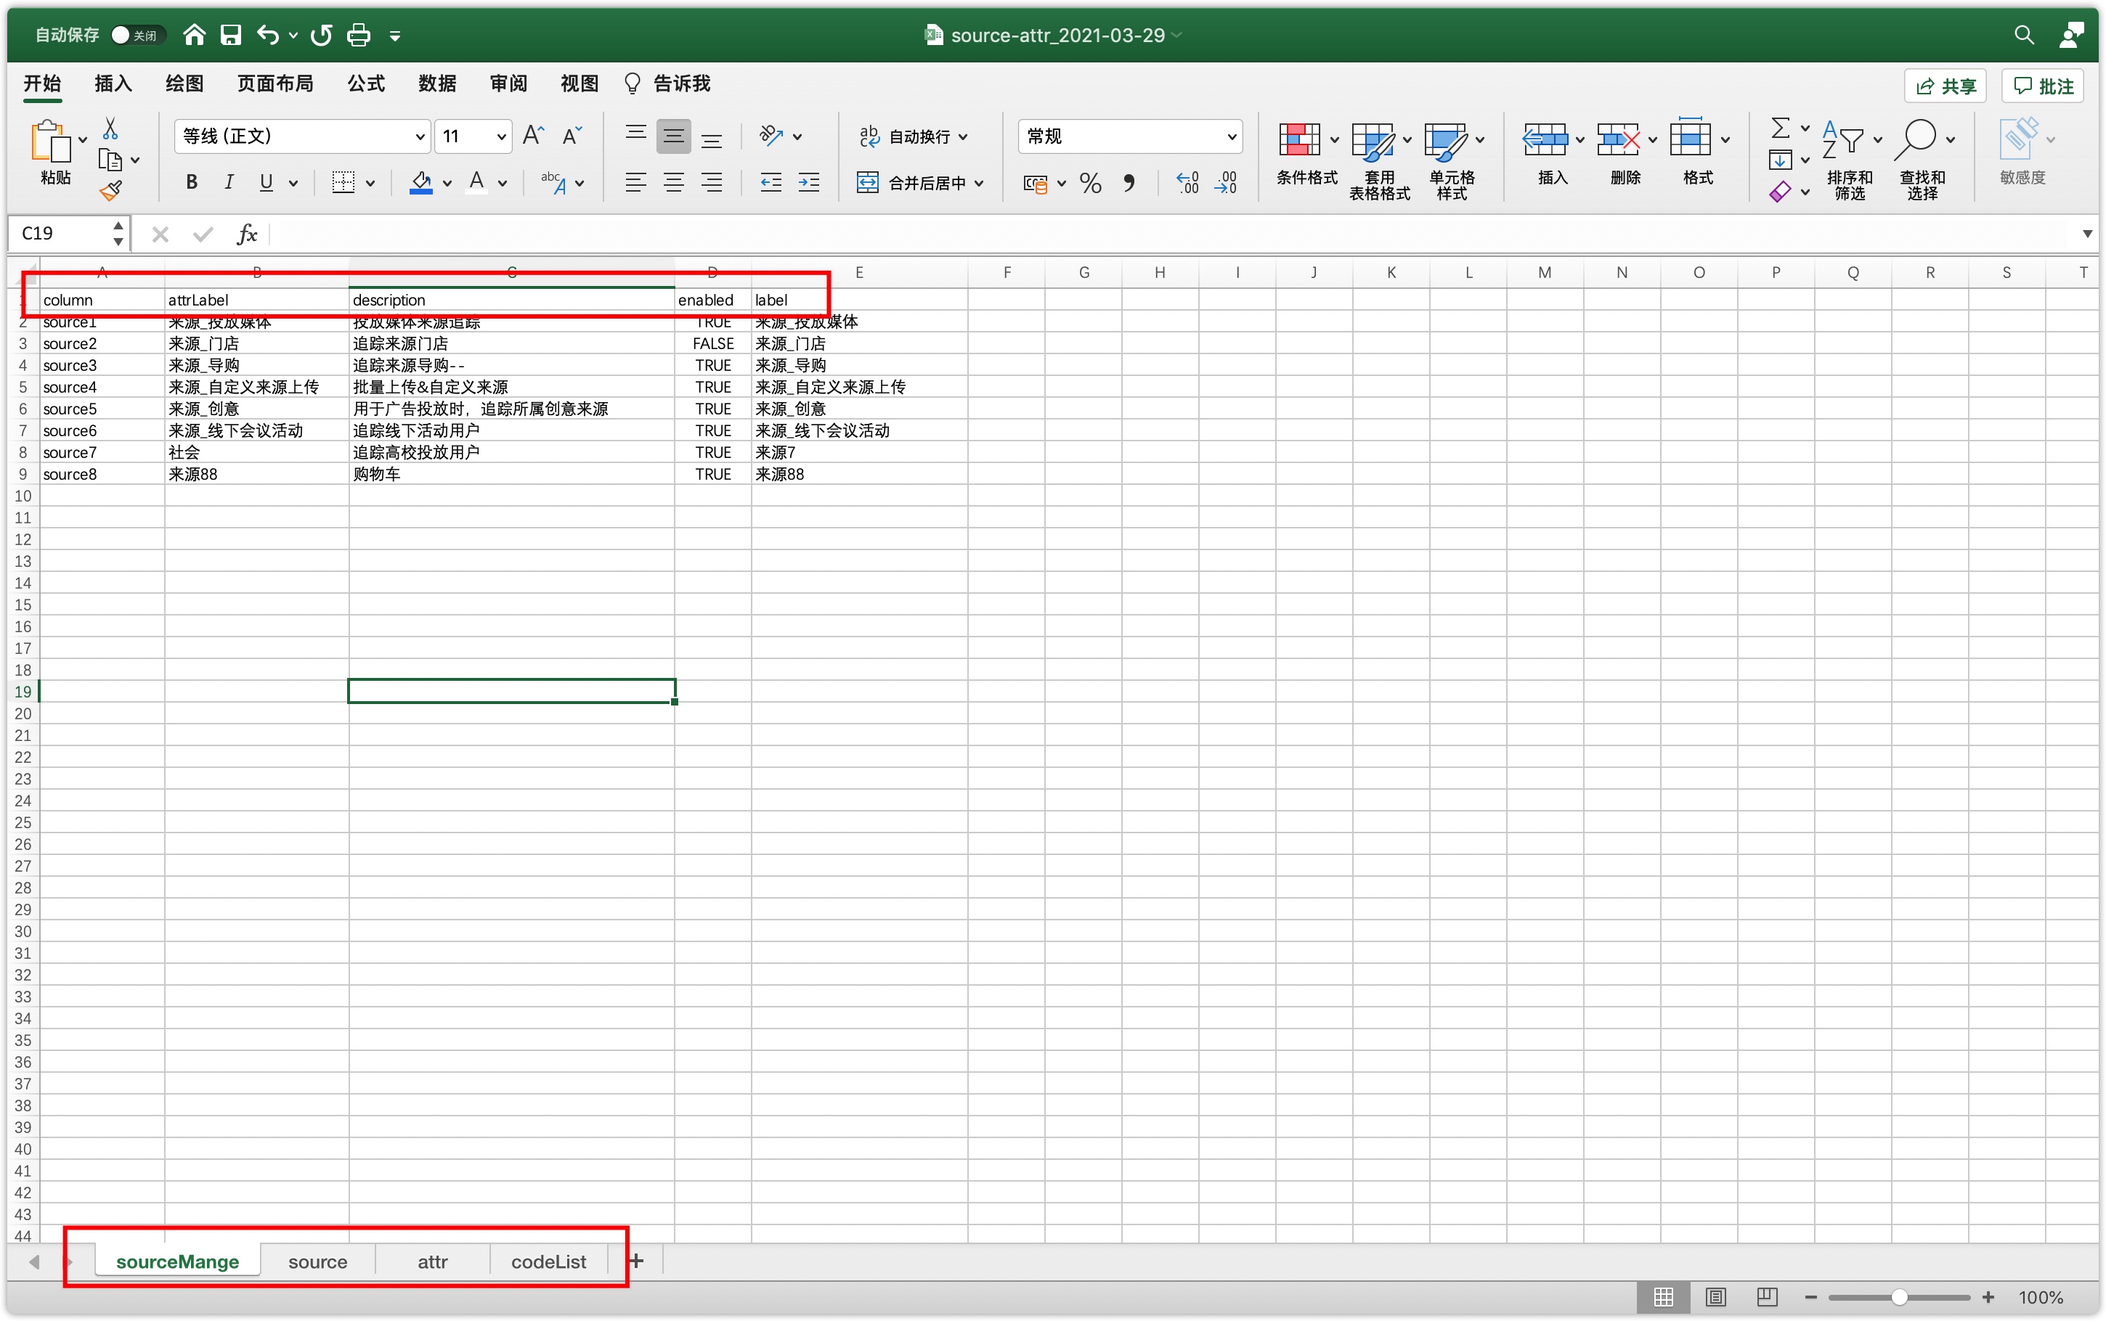This screenshot has width=2106, height=1321.
Task: Redo the last action
Action: pos(322,35)
